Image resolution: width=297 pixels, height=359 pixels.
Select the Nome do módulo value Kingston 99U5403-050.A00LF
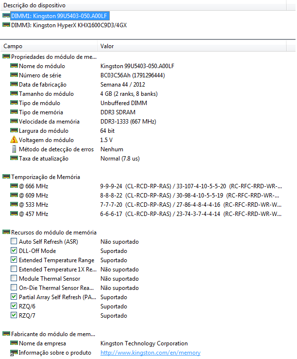click(137, 66)
